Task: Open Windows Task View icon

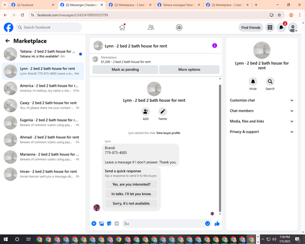Action: (29, 239)
